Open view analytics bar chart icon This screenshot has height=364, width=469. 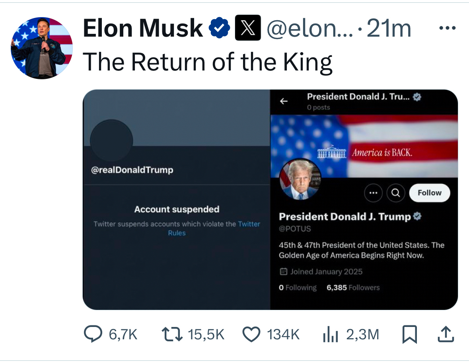coord(330,335)
